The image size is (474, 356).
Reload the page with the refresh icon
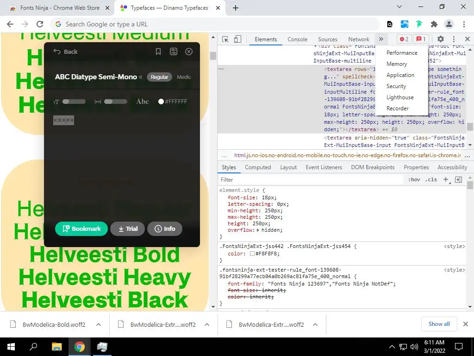[40, 24]
